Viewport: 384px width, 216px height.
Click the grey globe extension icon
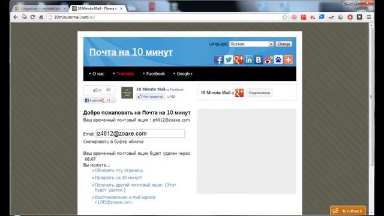[341, 17]
